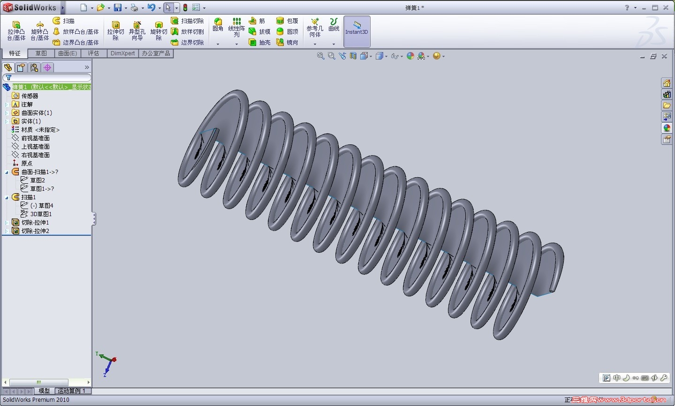Open the PropertyManager tab icon
The height and width of the screenshot is (406, 675).
pos(21,68)
